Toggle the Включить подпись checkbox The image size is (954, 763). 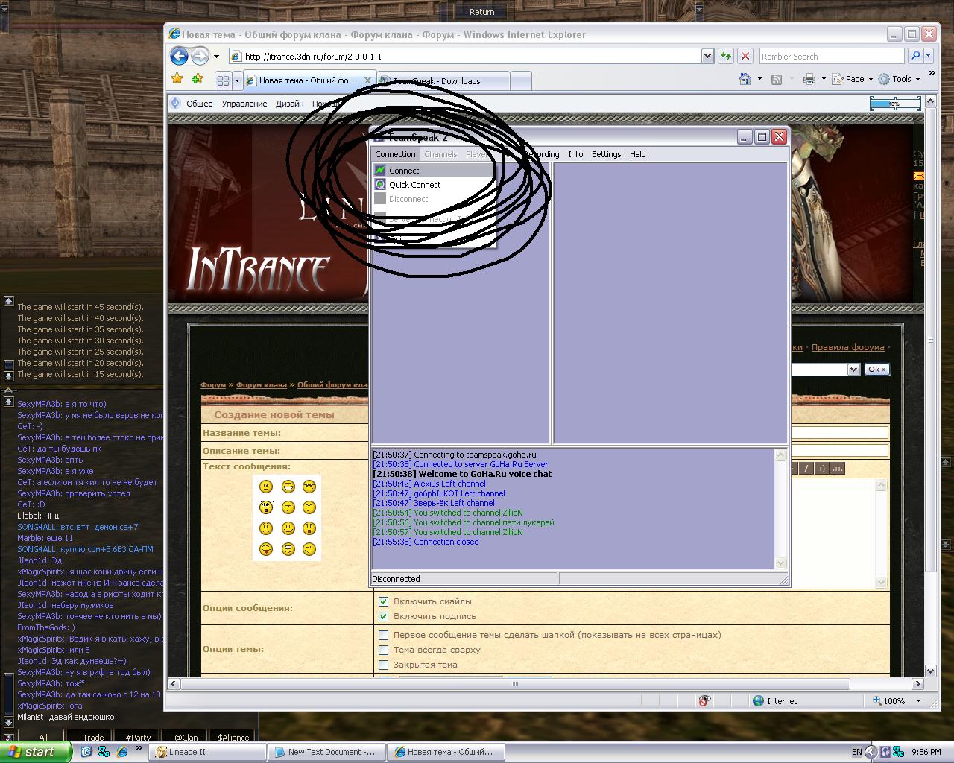(383, 616)
